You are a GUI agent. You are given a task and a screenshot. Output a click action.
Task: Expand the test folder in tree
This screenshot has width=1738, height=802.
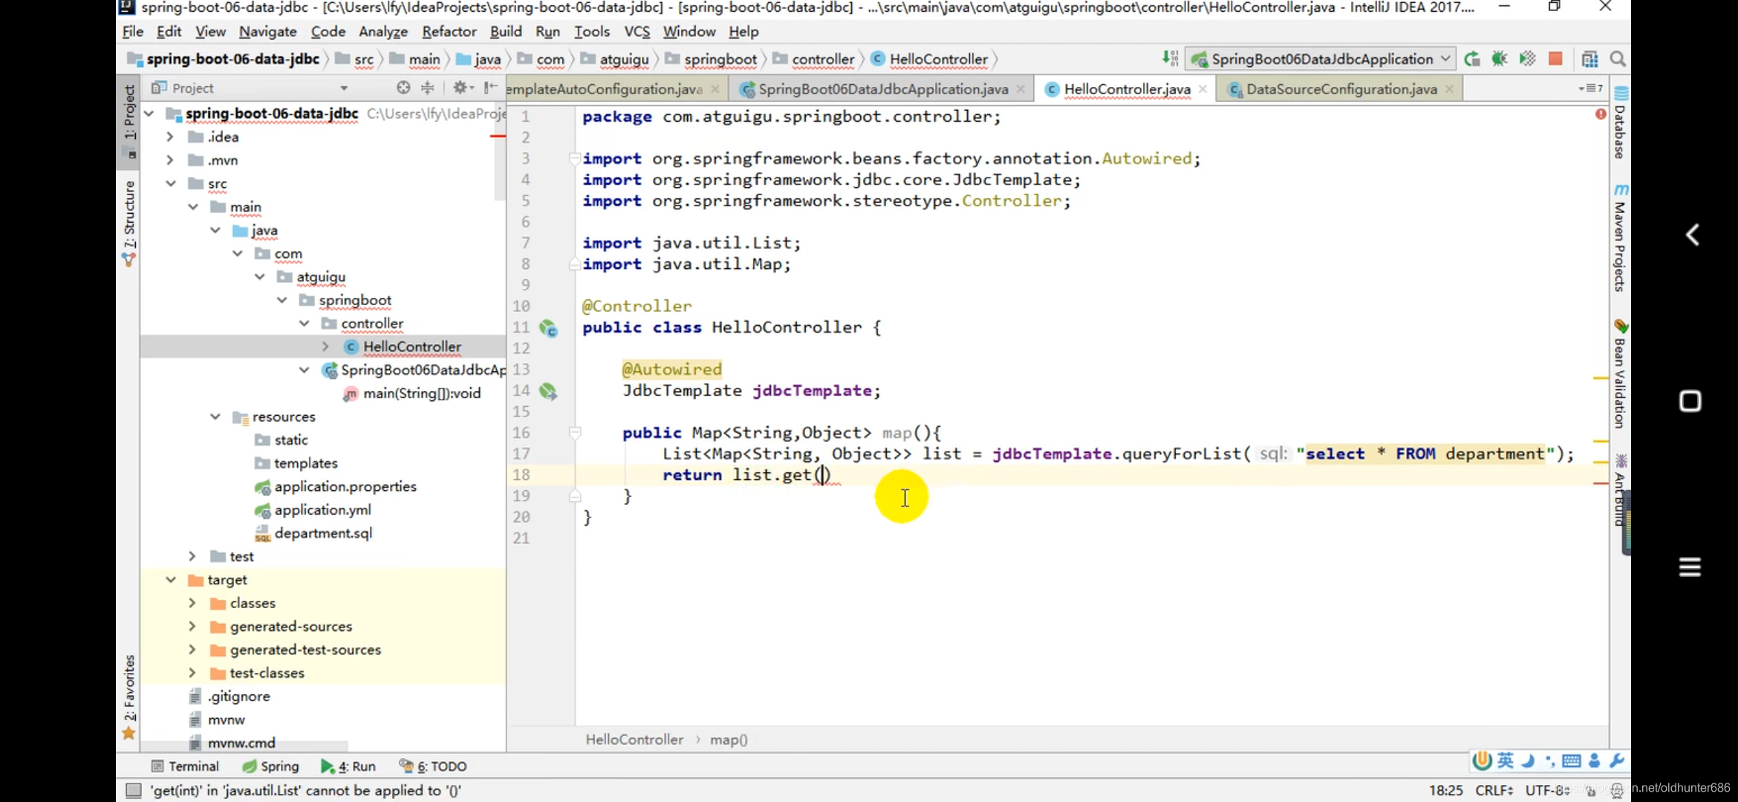[192, 556]
